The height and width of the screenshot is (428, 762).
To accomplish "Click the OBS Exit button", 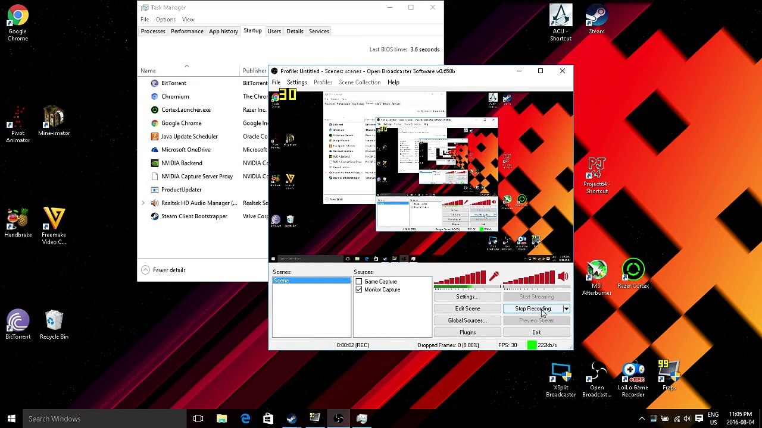I will click(536, 332).
